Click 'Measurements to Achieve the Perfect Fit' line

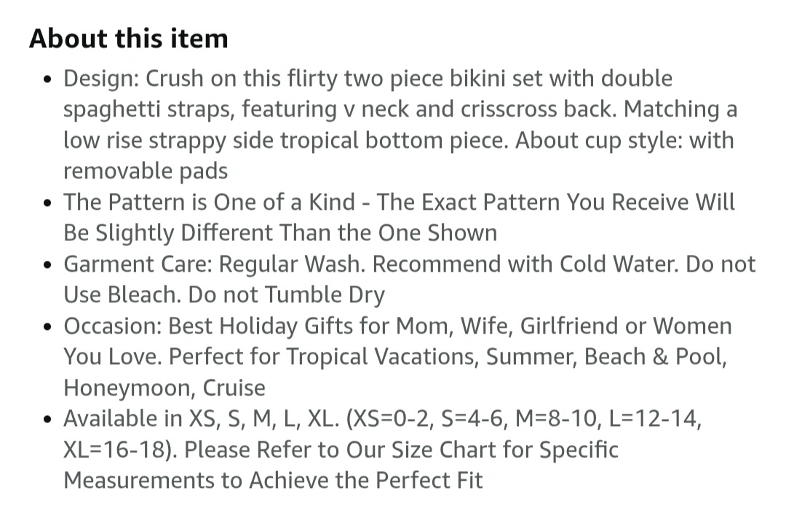pyautogui.click(x=273, y=481)
